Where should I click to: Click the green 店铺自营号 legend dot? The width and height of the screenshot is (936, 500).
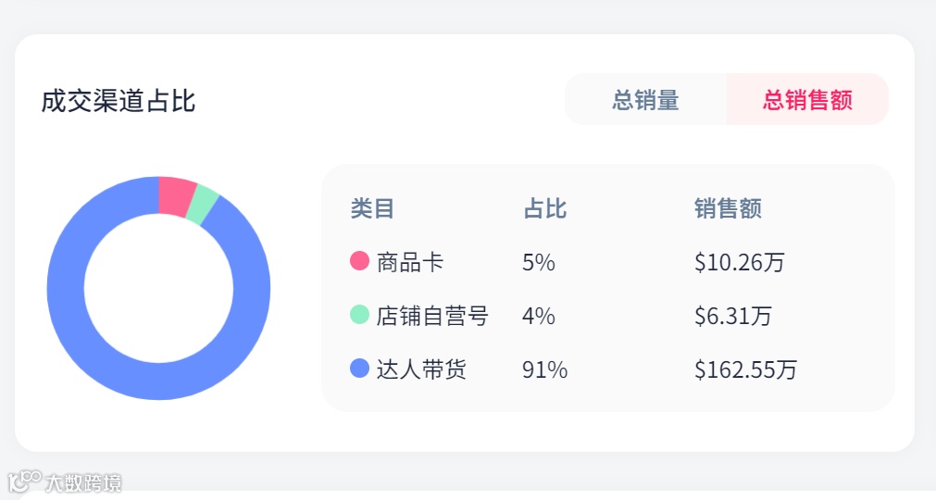click(360, 316)
